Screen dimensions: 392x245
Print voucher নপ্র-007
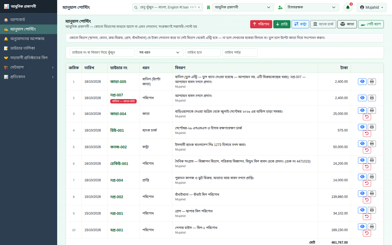tap(372, 98)
